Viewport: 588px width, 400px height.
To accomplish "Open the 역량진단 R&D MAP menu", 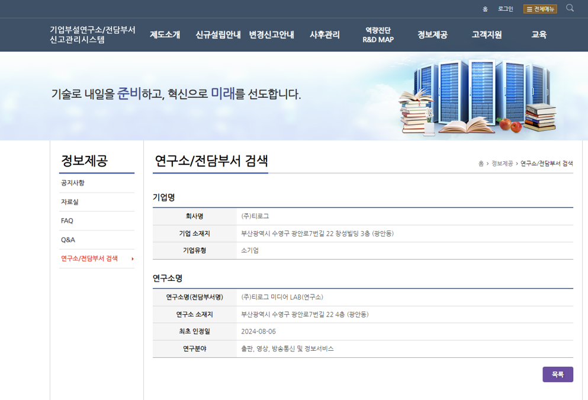I will tap(378, 35).
